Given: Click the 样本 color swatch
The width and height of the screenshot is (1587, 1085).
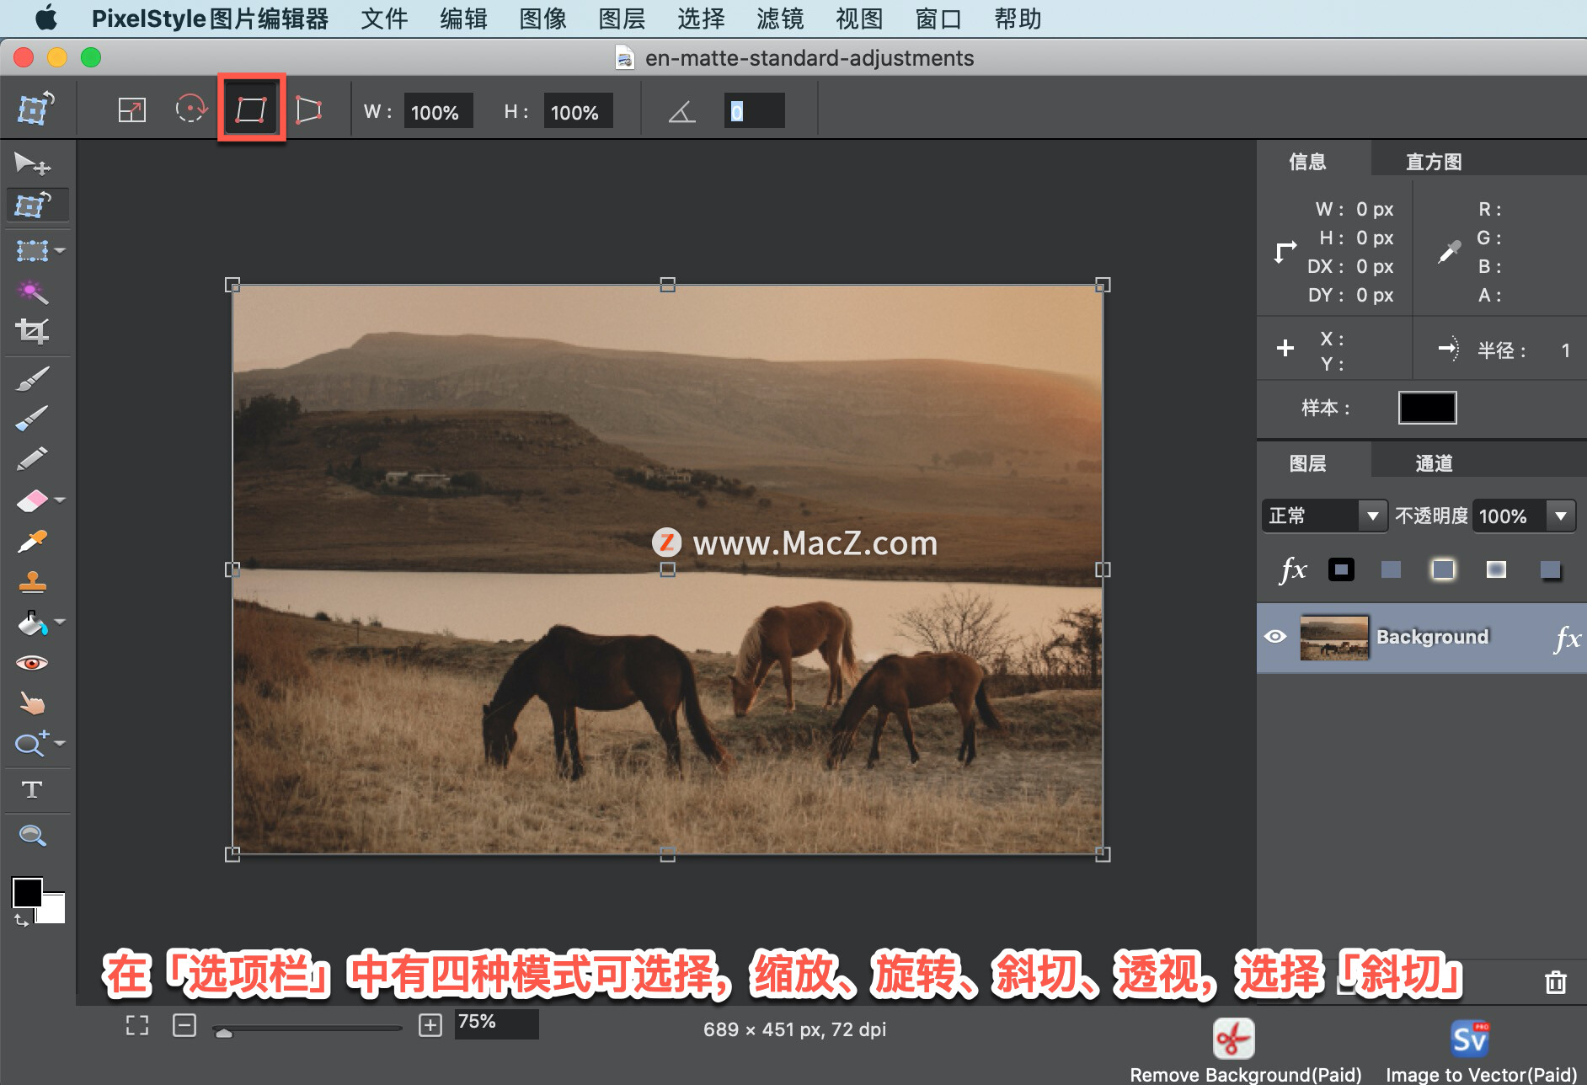Looking at the screenshot, I should 1427,408.
